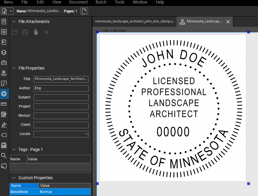258x196 pixels.
Task: Open the Forms panel icon
Action: [x=4, y=114]
